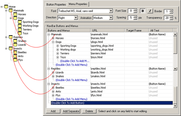Viewport: 181px width, 116px height.
Task: Increase the Border value
Action: 171,10
